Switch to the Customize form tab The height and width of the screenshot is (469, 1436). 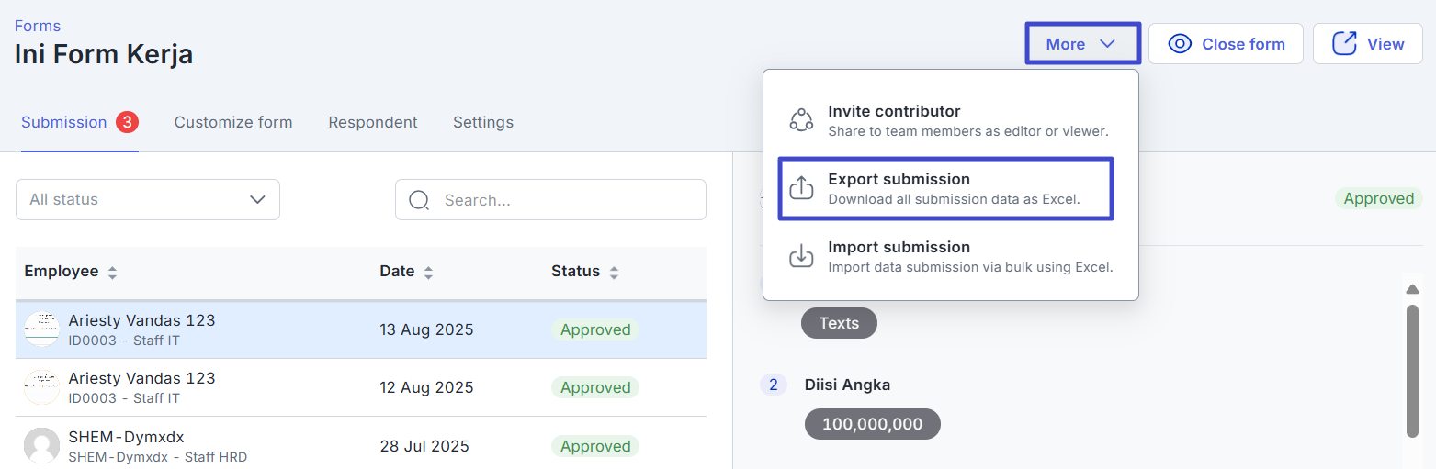click(x=233, y=122)
